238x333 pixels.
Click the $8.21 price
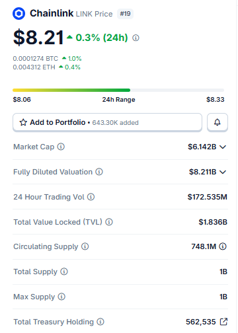[38, 38]
